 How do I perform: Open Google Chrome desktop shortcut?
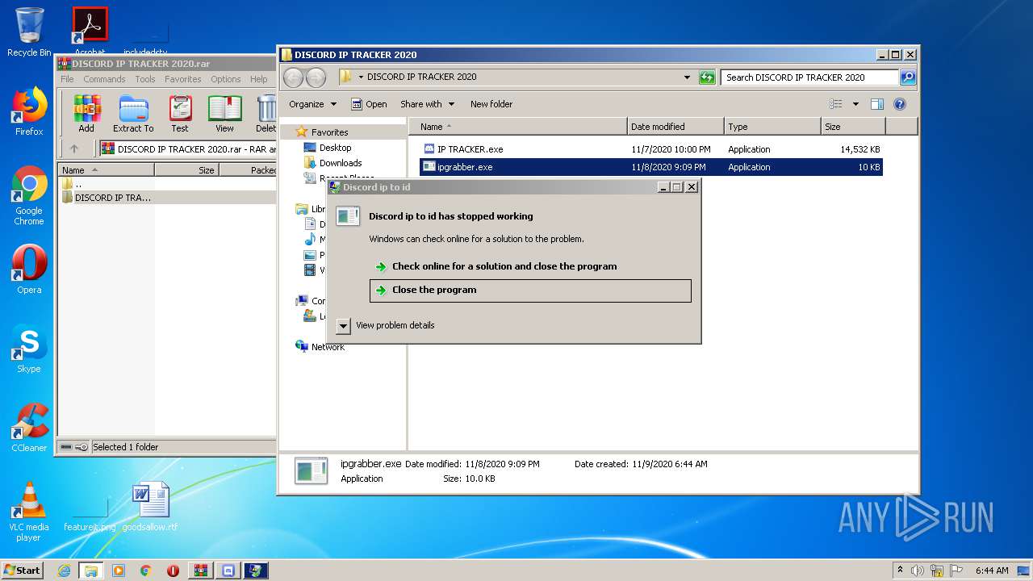point(29,196)
